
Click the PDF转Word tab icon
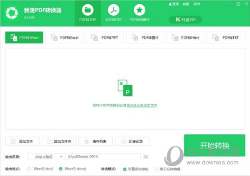click(14, 38)
